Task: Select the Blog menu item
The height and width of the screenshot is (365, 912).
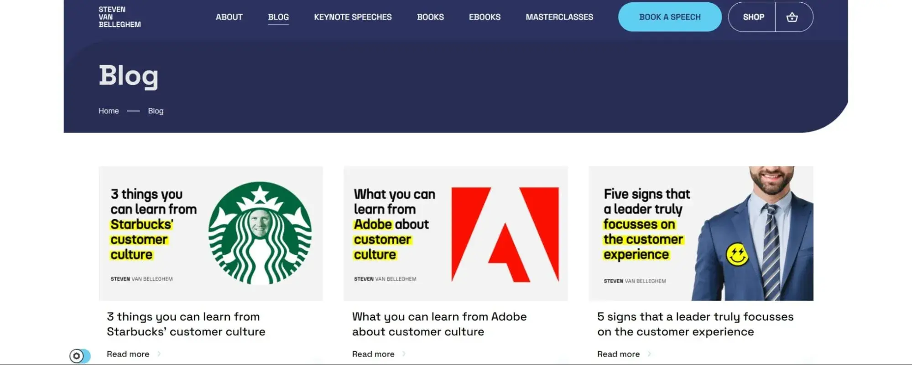Action: tap(278, 17)
